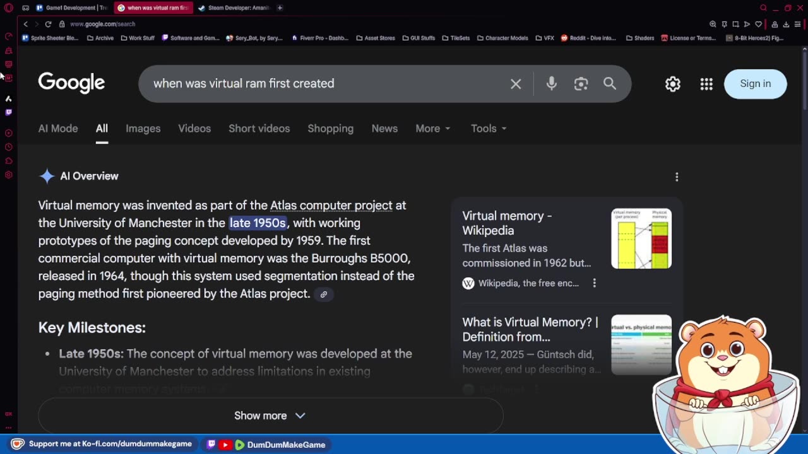Click the magnifier search submit icon
Image resolution: width=808 pixels, height=454 pixels.
point(609,83)
